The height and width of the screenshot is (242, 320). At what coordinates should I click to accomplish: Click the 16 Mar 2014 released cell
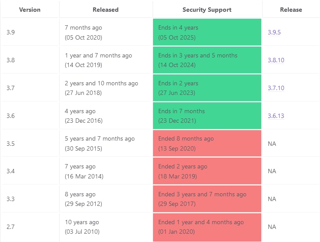(106, 171)
